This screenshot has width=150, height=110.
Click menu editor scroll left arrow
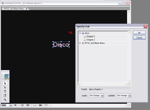50,105
